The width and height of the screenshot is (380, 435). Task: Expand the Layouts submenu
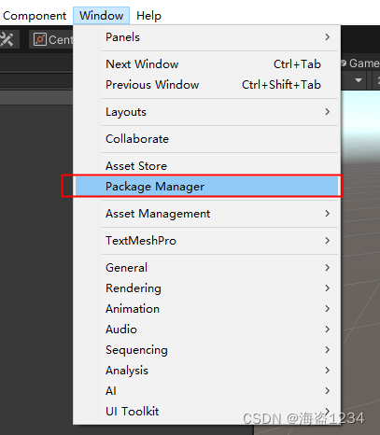206,112
